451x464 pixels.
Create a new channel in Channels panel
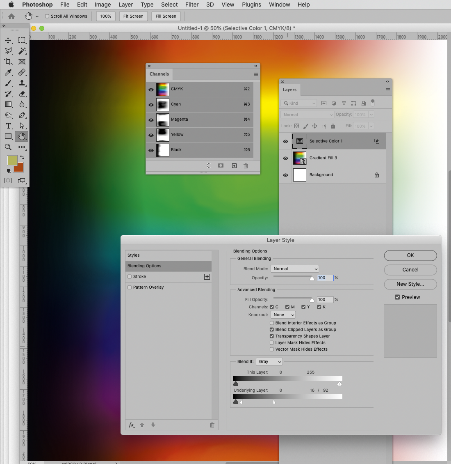(x=234, y=165)
